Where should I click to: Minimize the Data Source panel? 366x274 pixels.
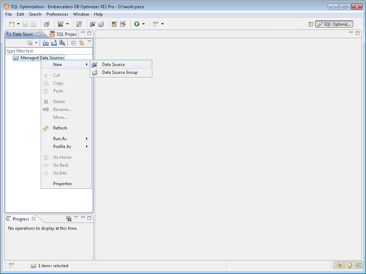click(x=83, y=32)
